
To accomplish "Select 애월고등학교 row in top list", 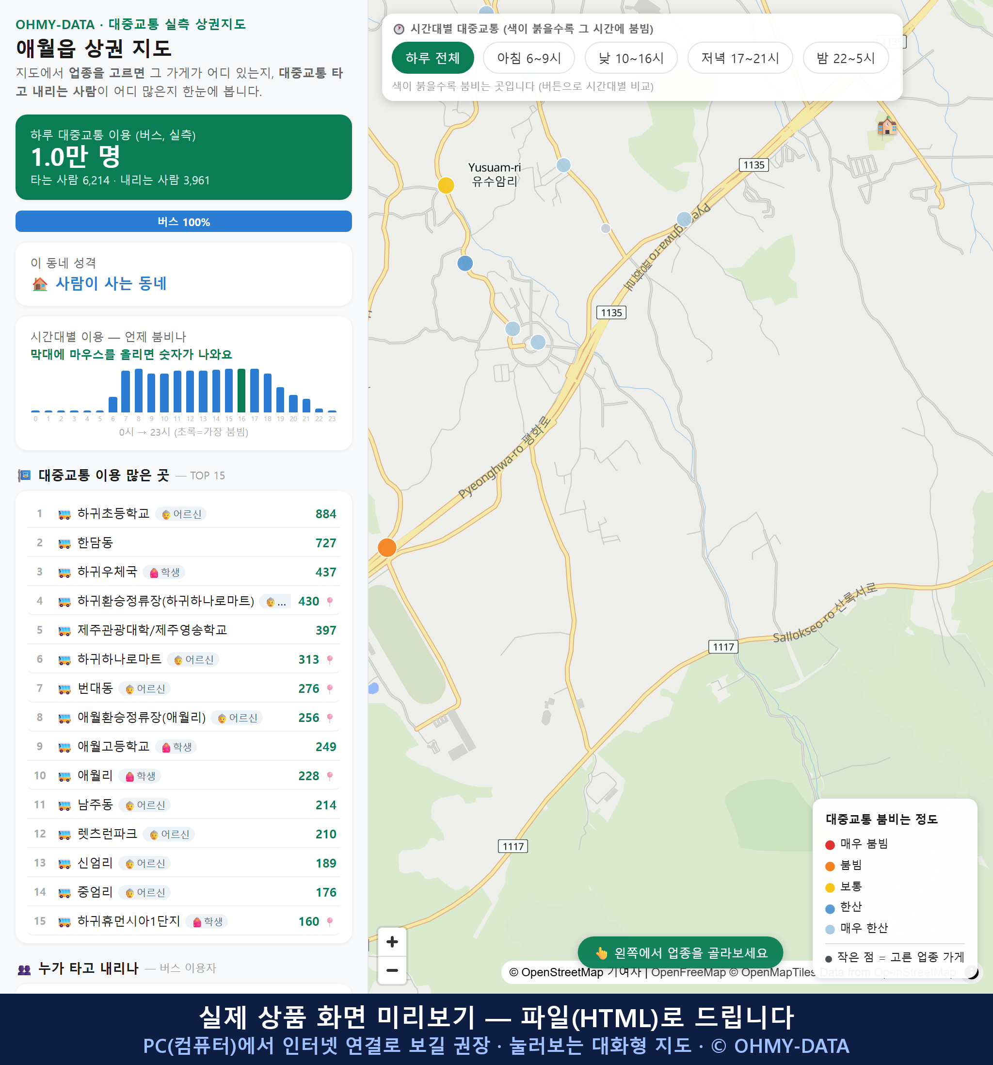I will pos(184,747).
